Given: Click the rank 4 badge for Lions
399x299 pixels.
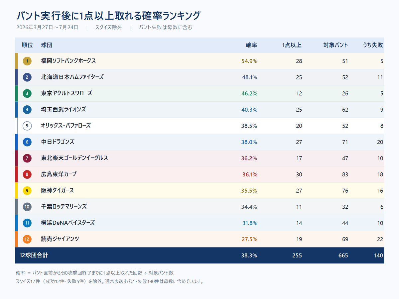Looking at the screenshot, I should (x=27, y=110).
